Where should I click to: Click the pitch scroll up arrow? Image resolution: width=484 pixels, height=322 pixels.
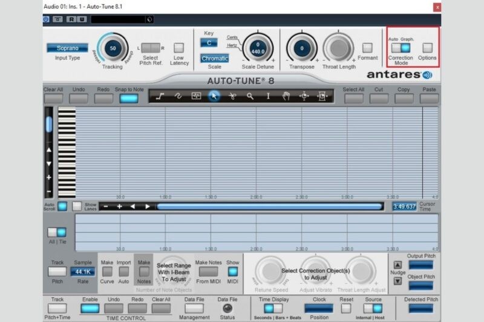[49, 150]
